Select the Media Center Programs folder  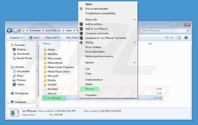(x=59, y=67)
